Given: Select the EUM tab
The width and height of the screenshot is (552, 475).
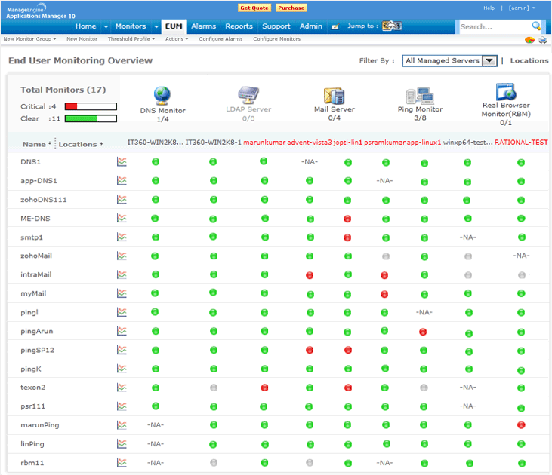Looking at the screenshot, I should pos(174,26).
